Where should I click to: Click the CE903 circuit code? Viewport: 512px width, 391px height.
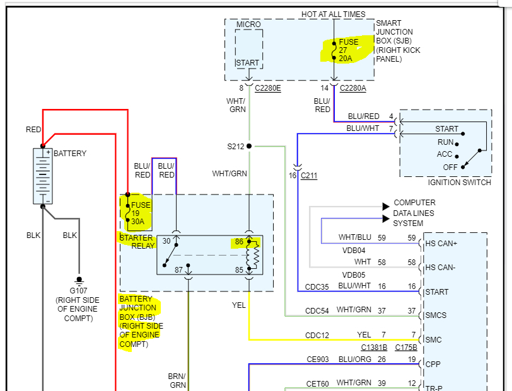pyautogui.click(x=317, y=360)
